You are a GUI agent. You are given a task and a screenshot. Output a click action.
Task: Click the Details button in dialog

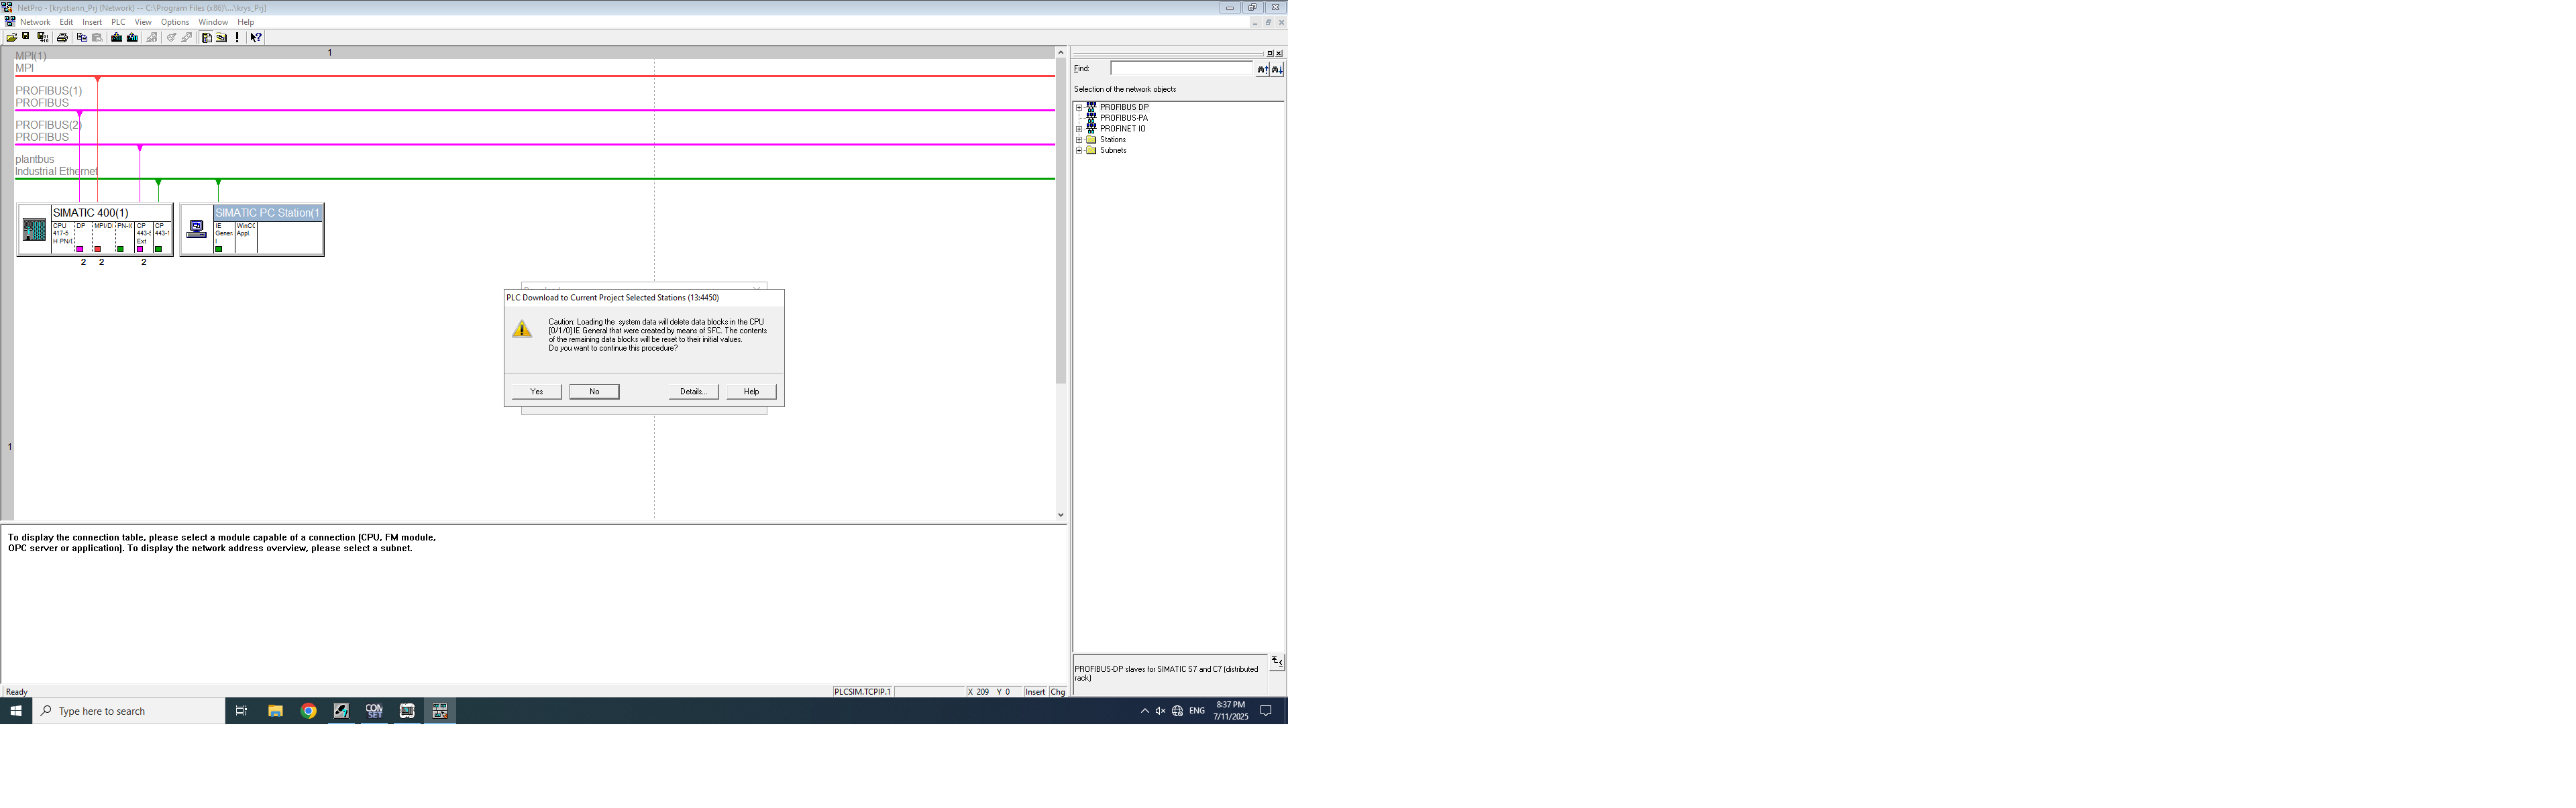coord(693,392)
